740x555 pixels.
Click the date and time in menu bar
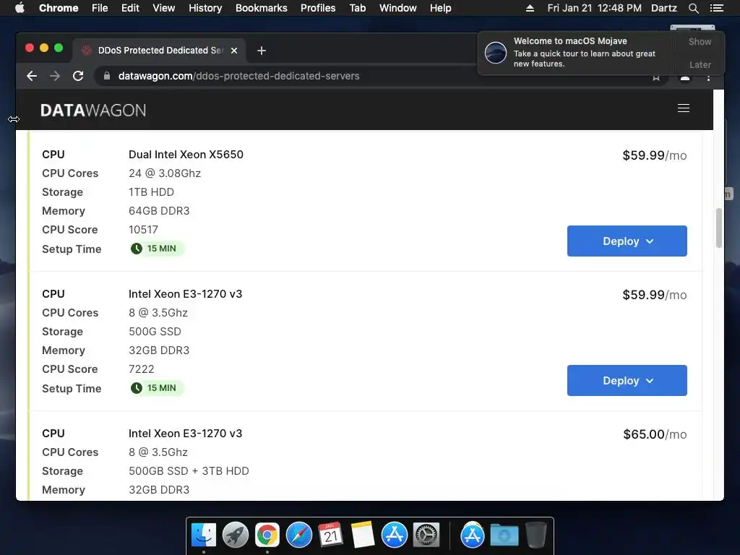(594, 8)
